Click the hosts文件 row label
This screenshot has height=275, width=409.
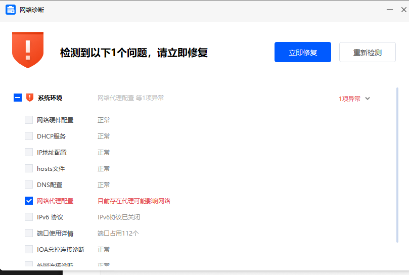coord(51,168)
